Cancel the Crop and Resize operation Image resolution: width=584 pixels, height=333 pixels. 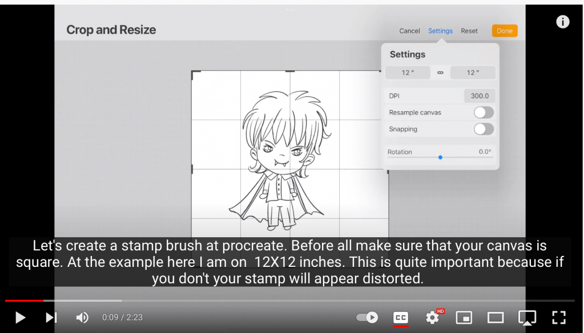[x=409, y=31]
